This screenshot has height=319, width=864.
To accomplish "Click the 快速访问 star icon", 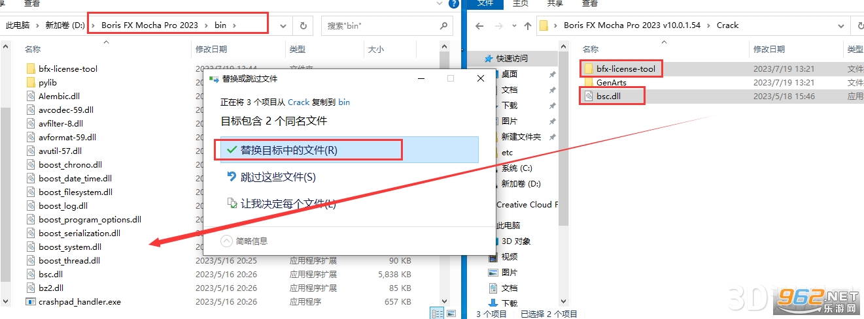I will tap(488, 58).
